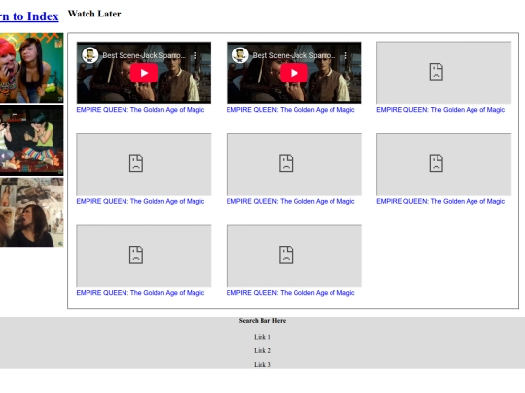Click the Search Bar Here text
The height and width of the screenshot is (393, 525).
262,321
